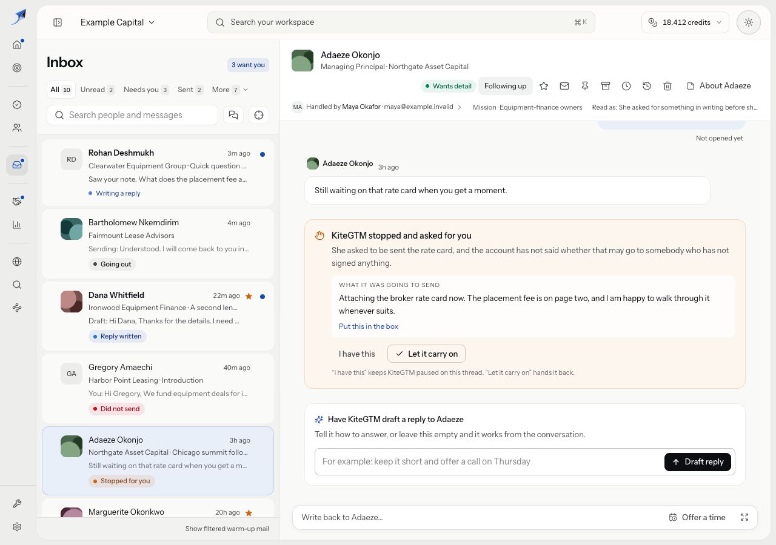Pin the Adaeze Okonjo thread
The width and height of the screenshot is (776, 545).
pyautogui.click(x=585, y=86)
